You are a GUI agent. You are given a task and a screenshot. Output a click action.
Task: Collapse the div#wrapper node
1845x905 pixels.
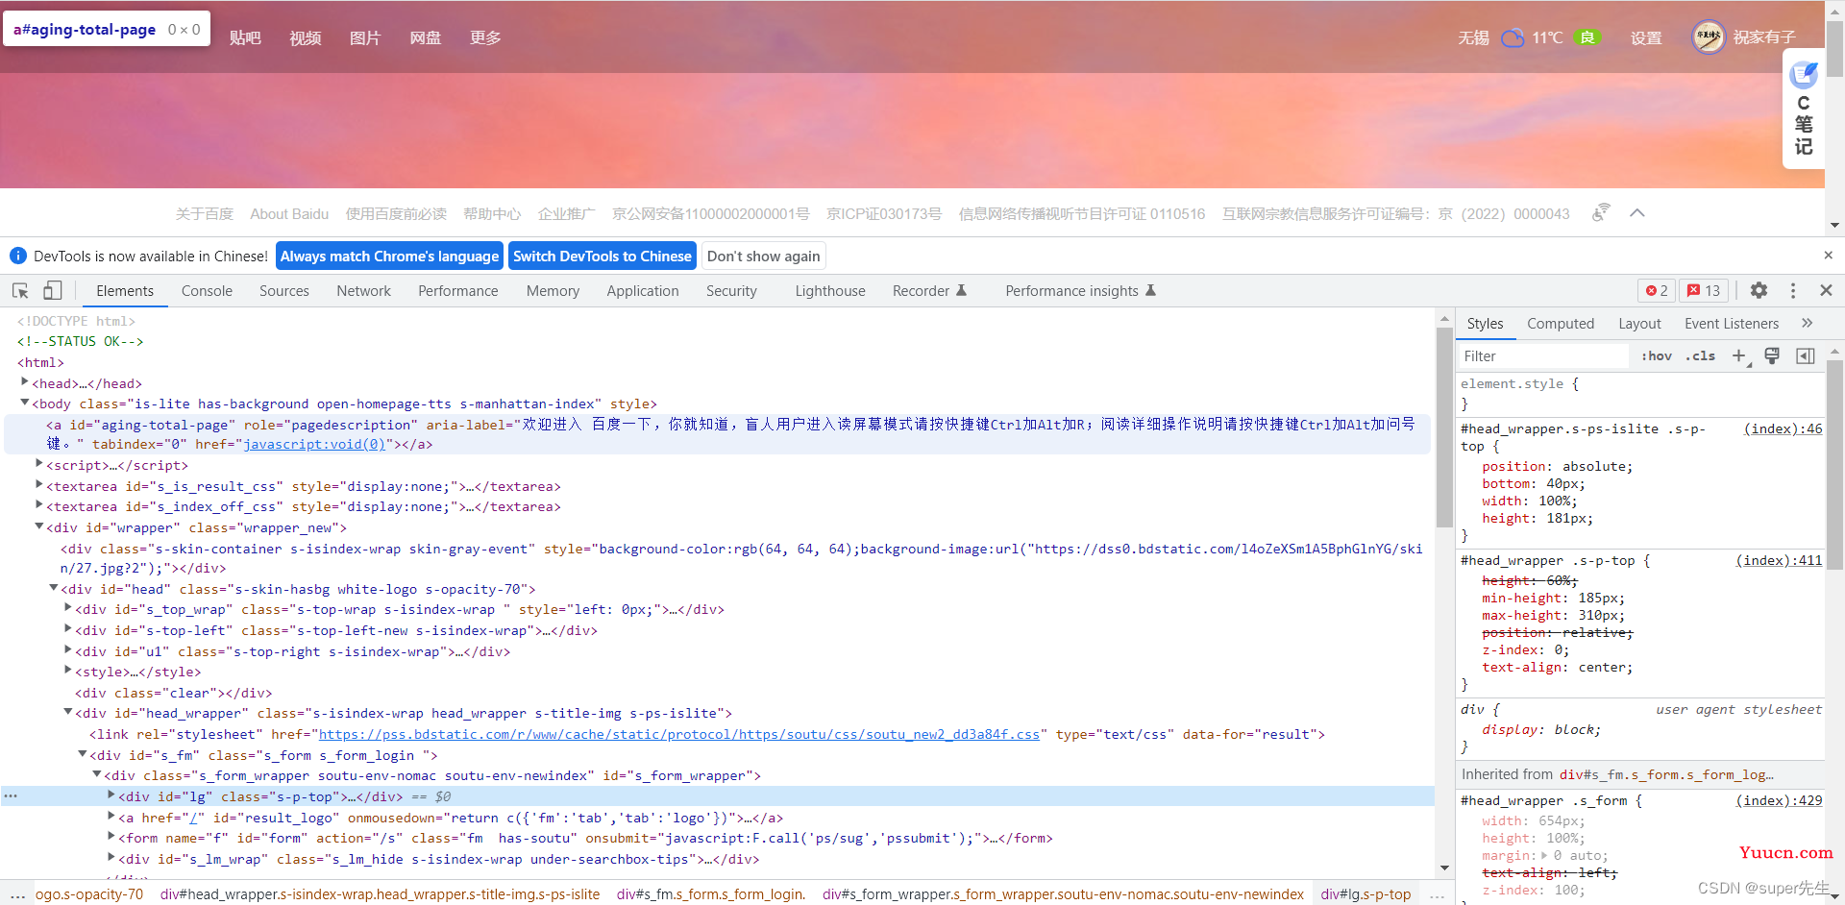39,526
